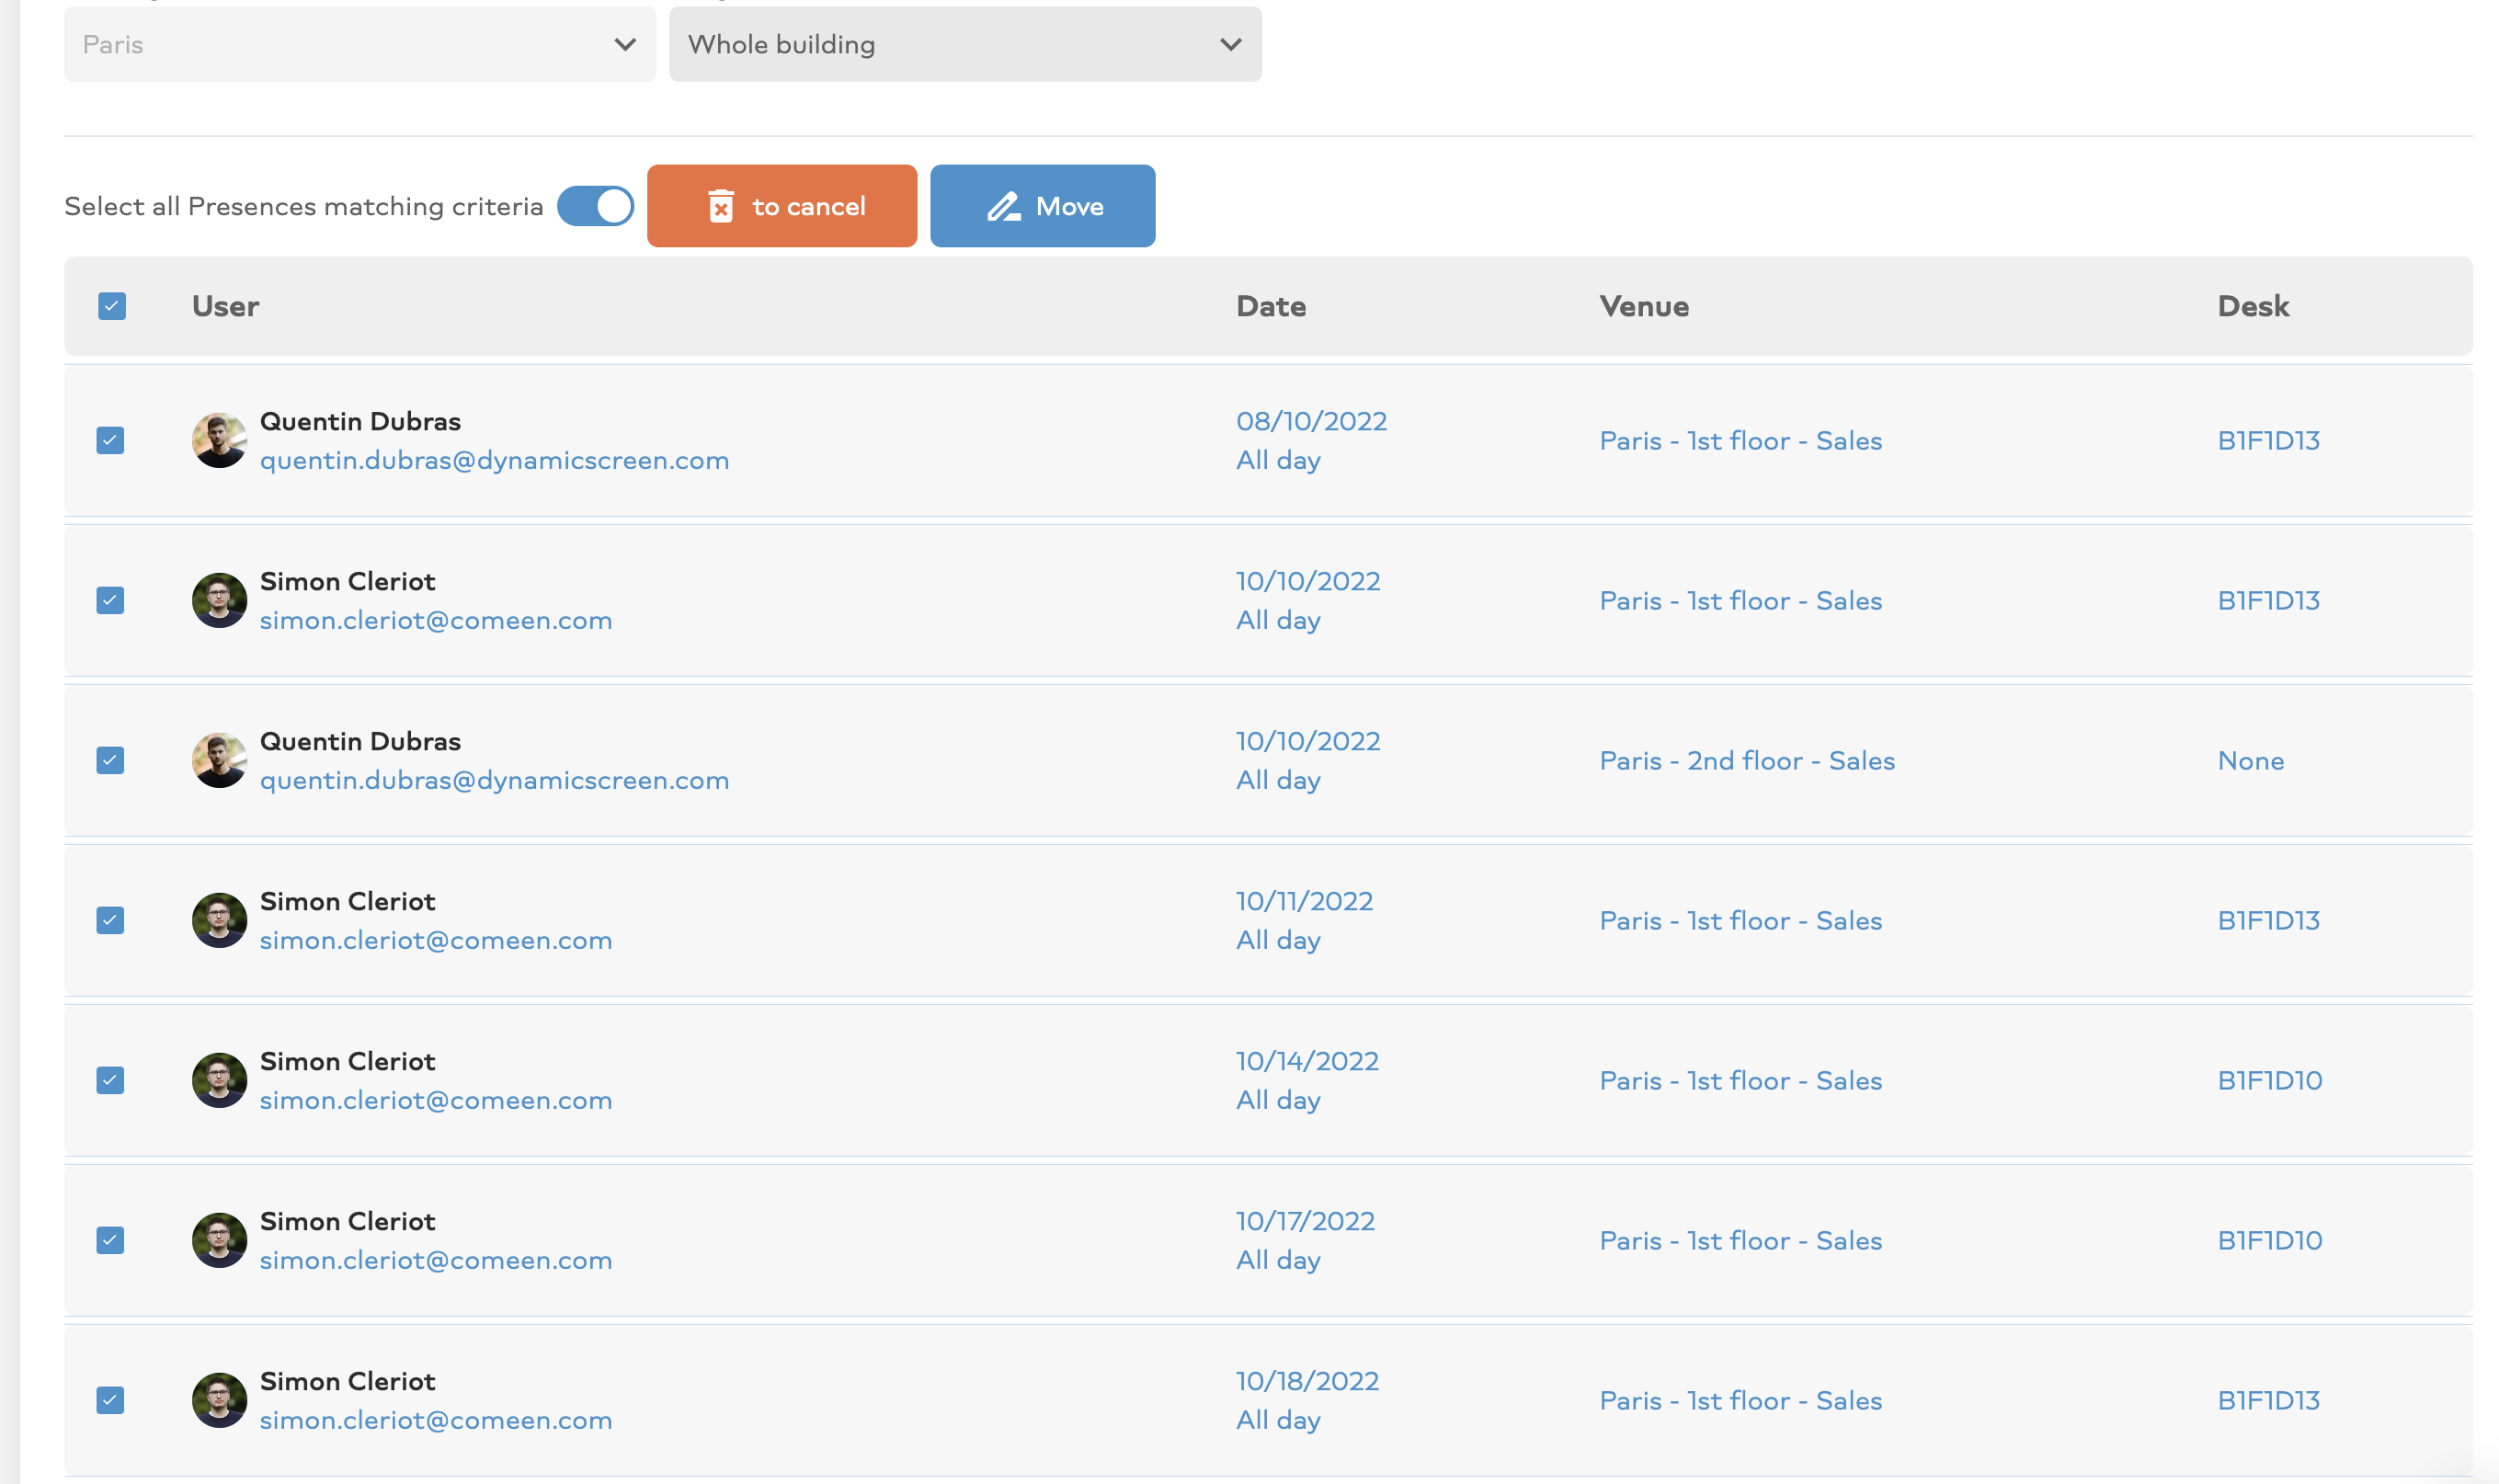Screen dimensions: 2499x1484
Task: Click the Desk column header
Action: 2253,306
